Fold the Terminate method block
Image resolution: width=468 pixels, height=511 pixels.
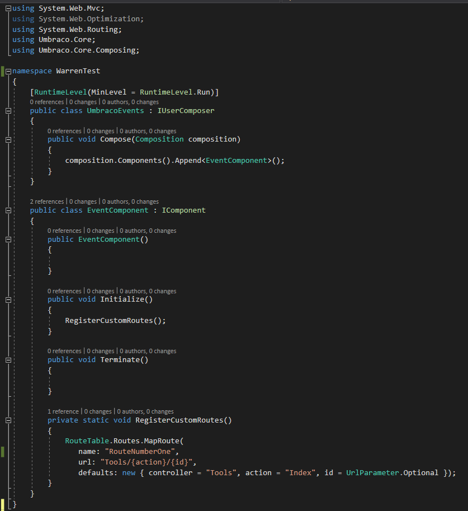click(8, 360)
